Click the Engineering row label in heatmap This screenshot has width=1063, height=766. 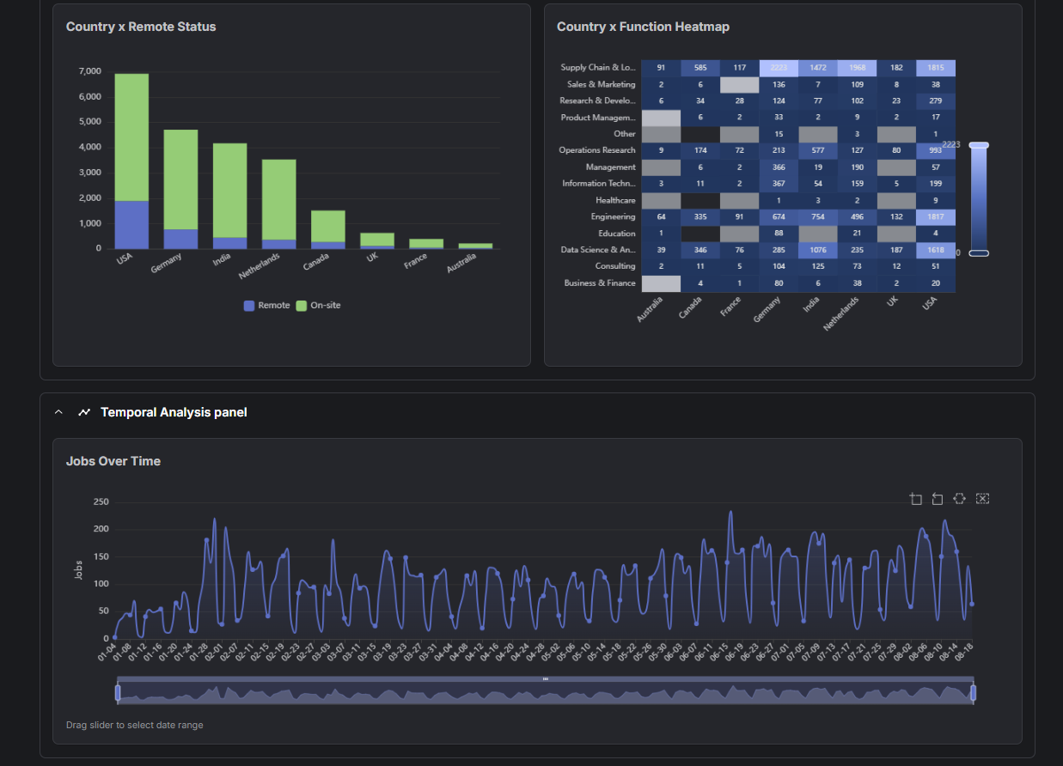tap(614, 217)
